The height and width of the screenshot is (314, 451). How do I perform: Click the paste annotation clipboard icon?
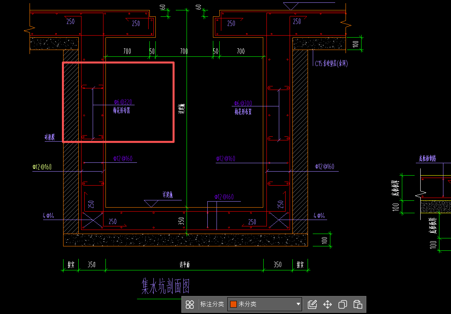coord(358,304)
